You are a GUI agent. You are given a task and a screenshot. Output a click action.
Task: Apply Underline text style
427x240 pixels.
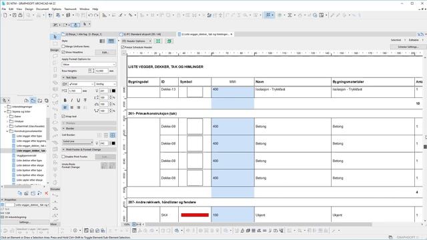[79, 101]
